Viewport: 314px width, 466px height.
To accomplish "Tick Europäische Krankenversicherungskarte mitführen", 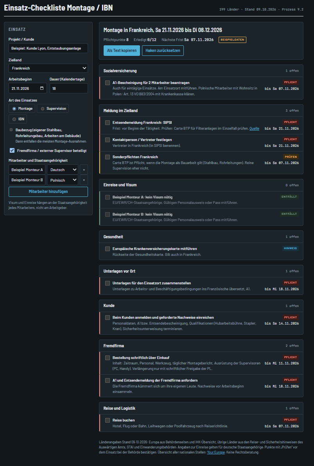I will [x=108, y=249].
